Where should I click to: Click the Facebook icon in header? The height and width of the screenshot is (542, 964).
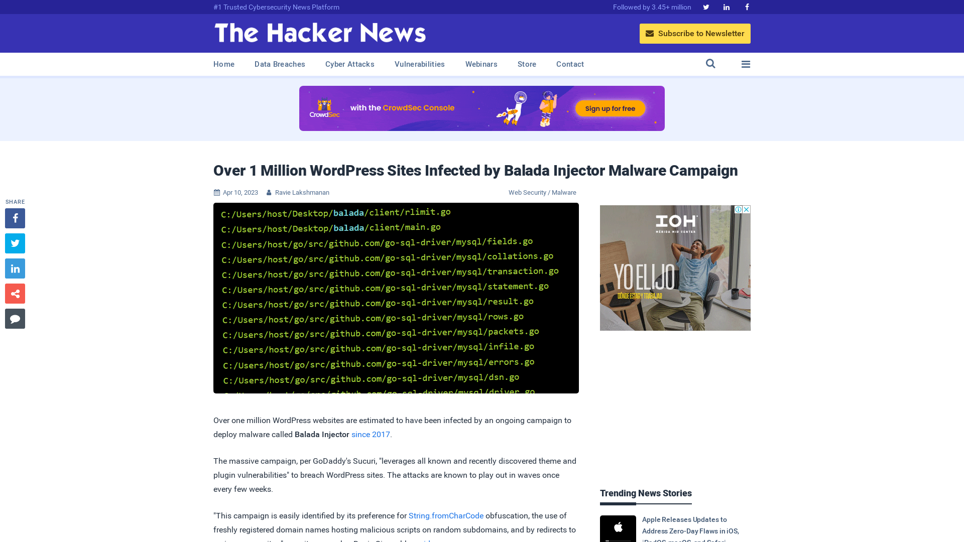747,7
